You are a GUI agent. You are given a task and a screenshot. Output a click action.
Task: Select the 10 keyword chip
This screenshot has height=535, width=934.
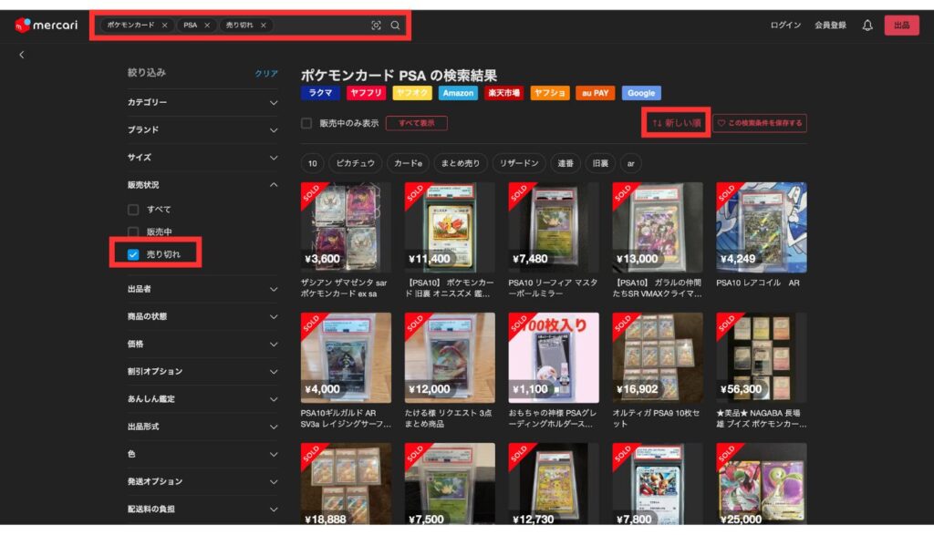[x=312, y=164]
